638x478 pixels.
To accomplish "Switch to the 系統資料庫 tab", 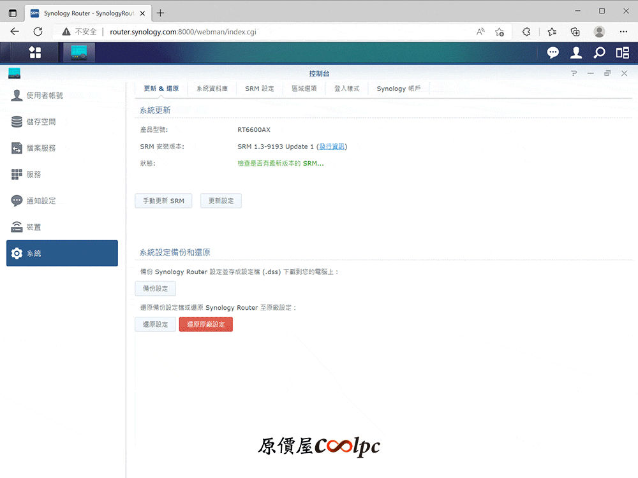I will point(212,89).
